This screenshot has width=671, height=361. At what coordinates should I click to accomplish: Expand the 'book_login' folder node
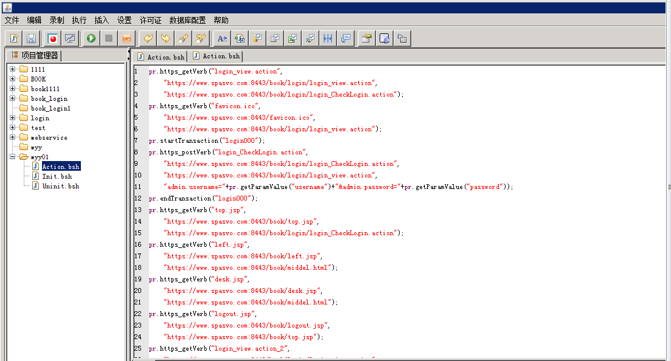point(12,98)
